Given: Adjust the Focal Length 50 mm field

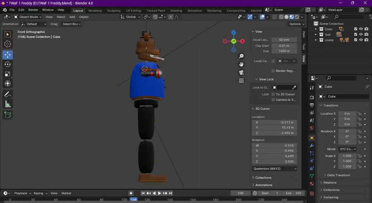Looking at the screenshot, I should pyautogui.click(x=284, y=40).
